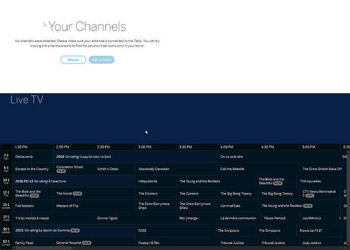
Task: Open The Bold and the Beautiful on 10-1 TVA
Action: (x=276, y=181)
